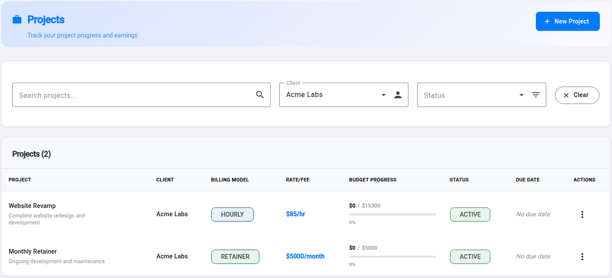
Task: Click the filter icon in Status field
Action: point(535,95)
